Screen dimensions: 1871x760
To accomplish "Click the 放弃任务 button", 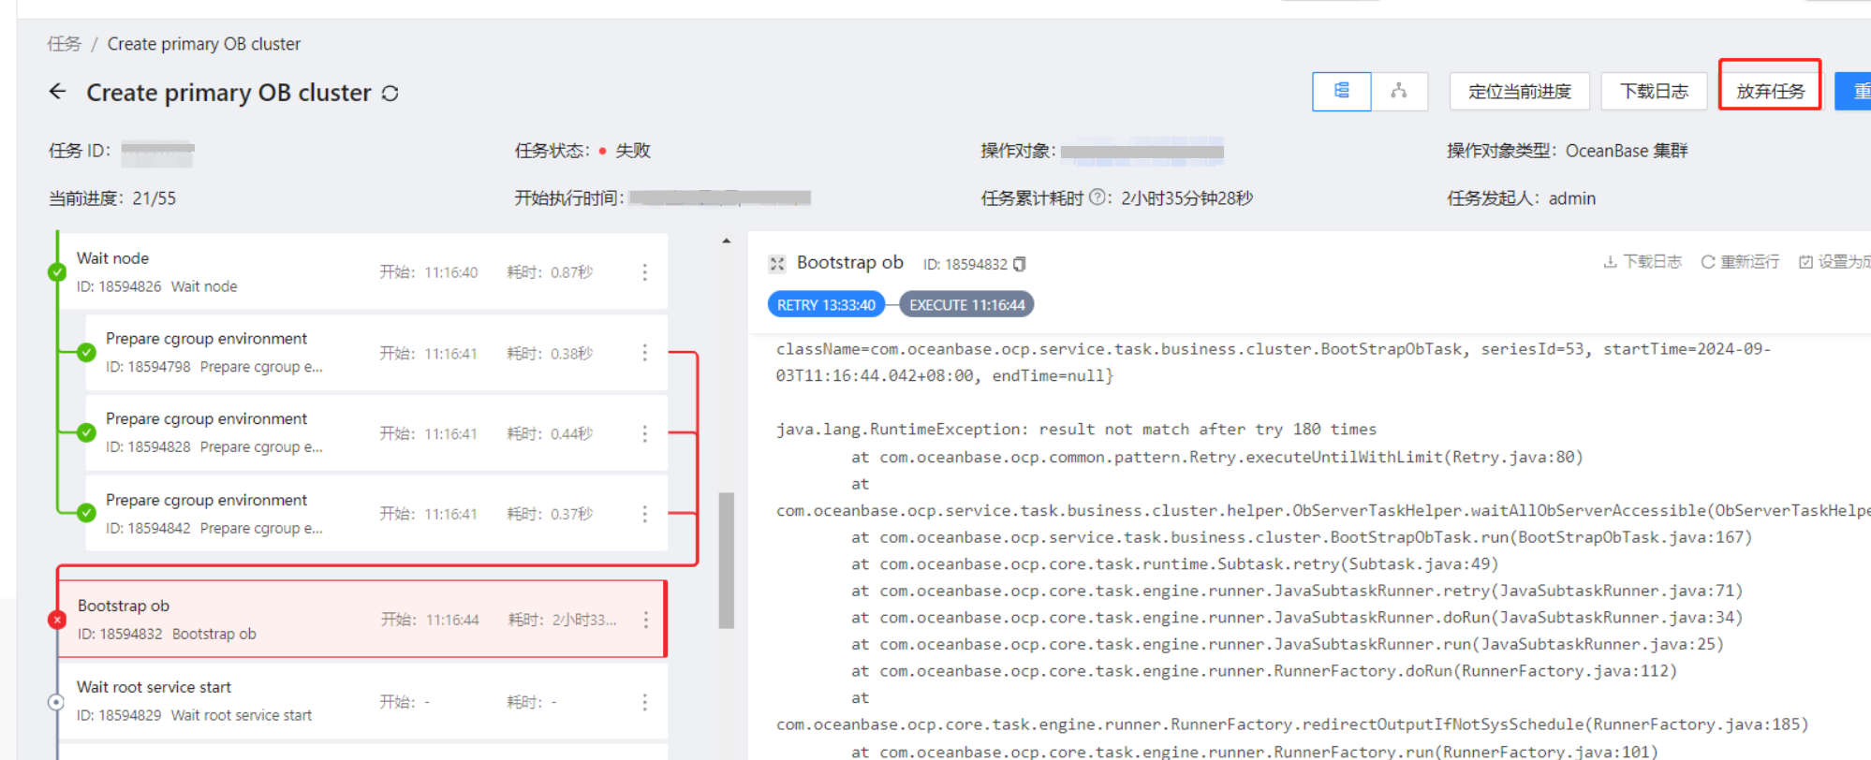I will coord(1770,92).
